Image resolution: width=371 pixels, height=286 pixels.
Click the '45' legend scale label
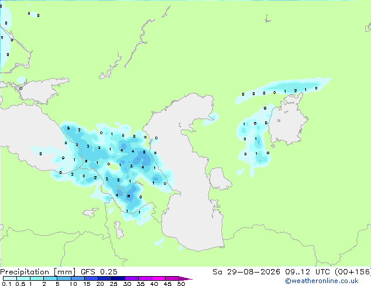[x=167, y=284]
